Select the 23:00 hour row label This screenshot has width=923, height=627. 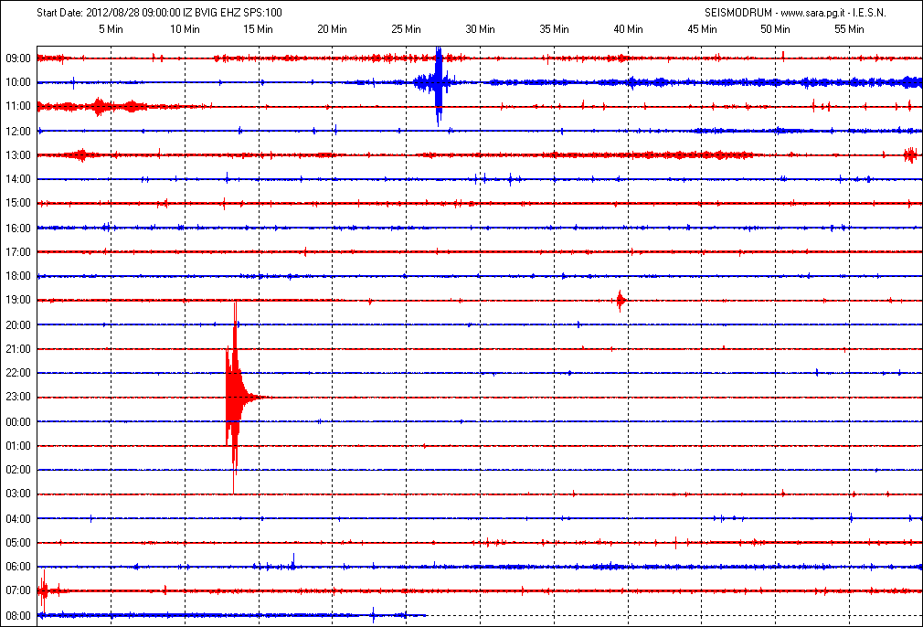click(18, 397)
